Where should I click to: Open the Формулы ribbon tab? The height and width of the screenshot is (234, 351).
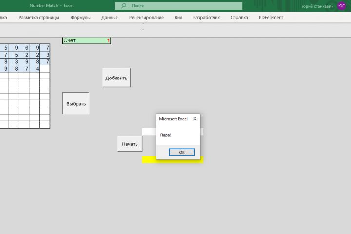(x=80, y=17)
